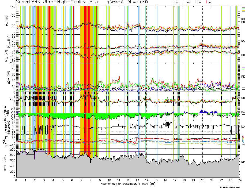The height and width of the screenshot is (188, 245).
Task: Click the dashed vertical line at hour 20
Action: point(202,81)
